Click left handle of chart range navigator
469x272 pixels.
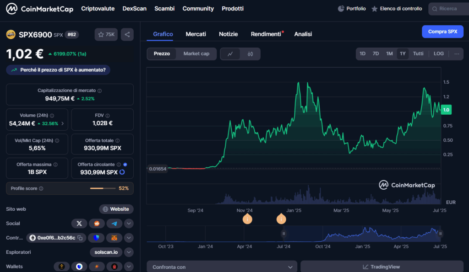click(284, 234)
